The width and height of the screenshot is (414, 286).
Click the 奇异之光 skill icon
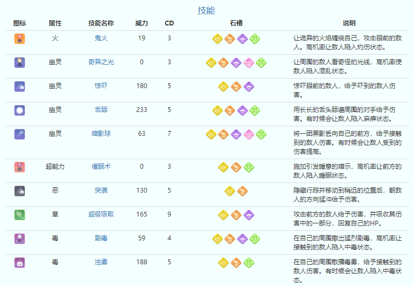[x=20, y=62]
